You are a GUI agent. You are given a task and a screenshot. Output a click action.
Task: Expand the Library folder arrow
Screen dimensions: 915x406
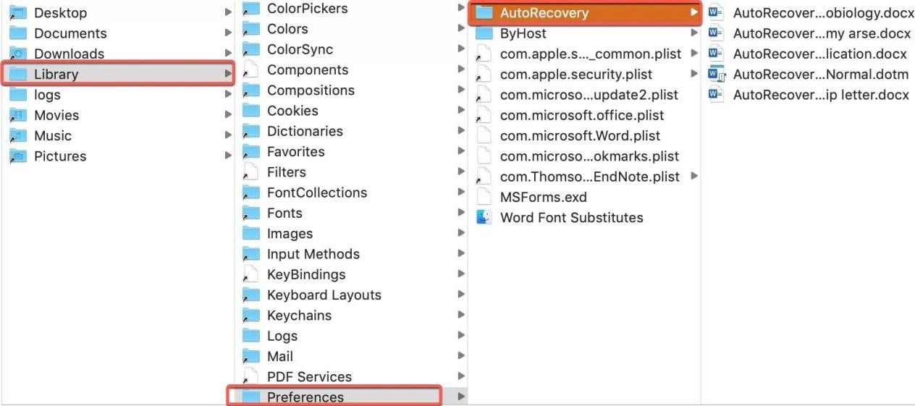(x=227, y=74)
